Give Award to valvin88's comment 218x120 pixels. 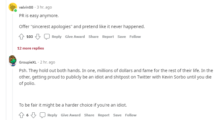tap(75, 37)
